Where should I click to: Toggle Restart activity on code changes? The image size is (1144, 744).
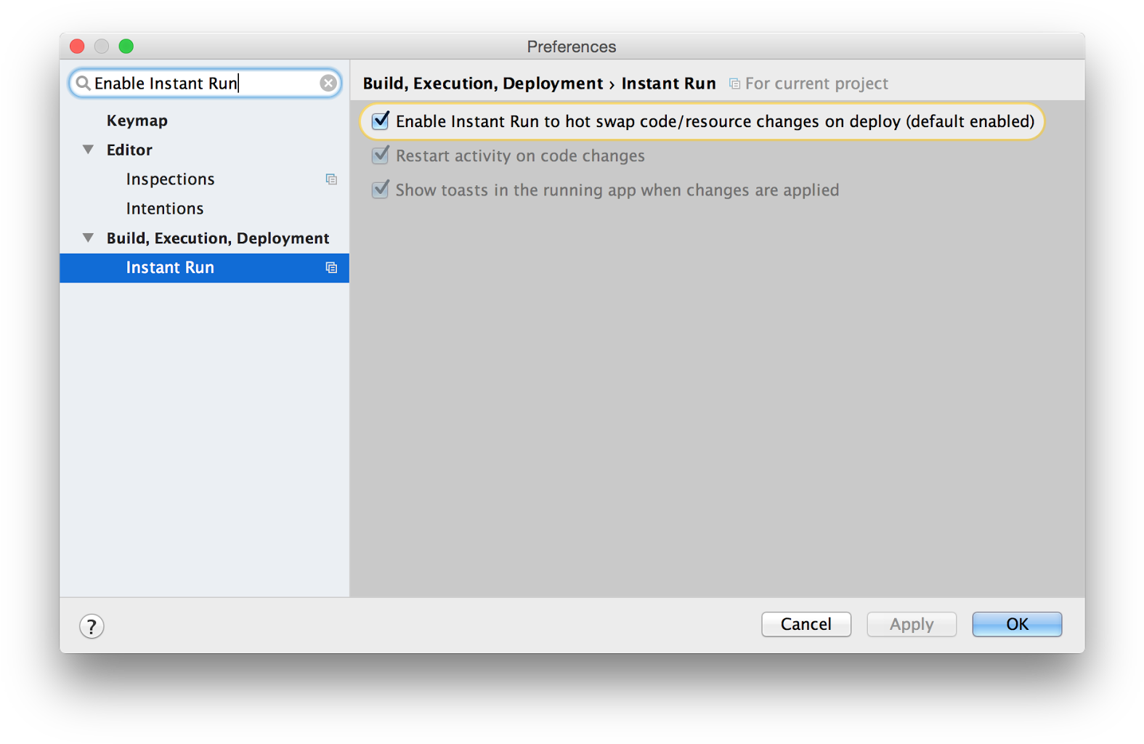[x=380, y=155]
